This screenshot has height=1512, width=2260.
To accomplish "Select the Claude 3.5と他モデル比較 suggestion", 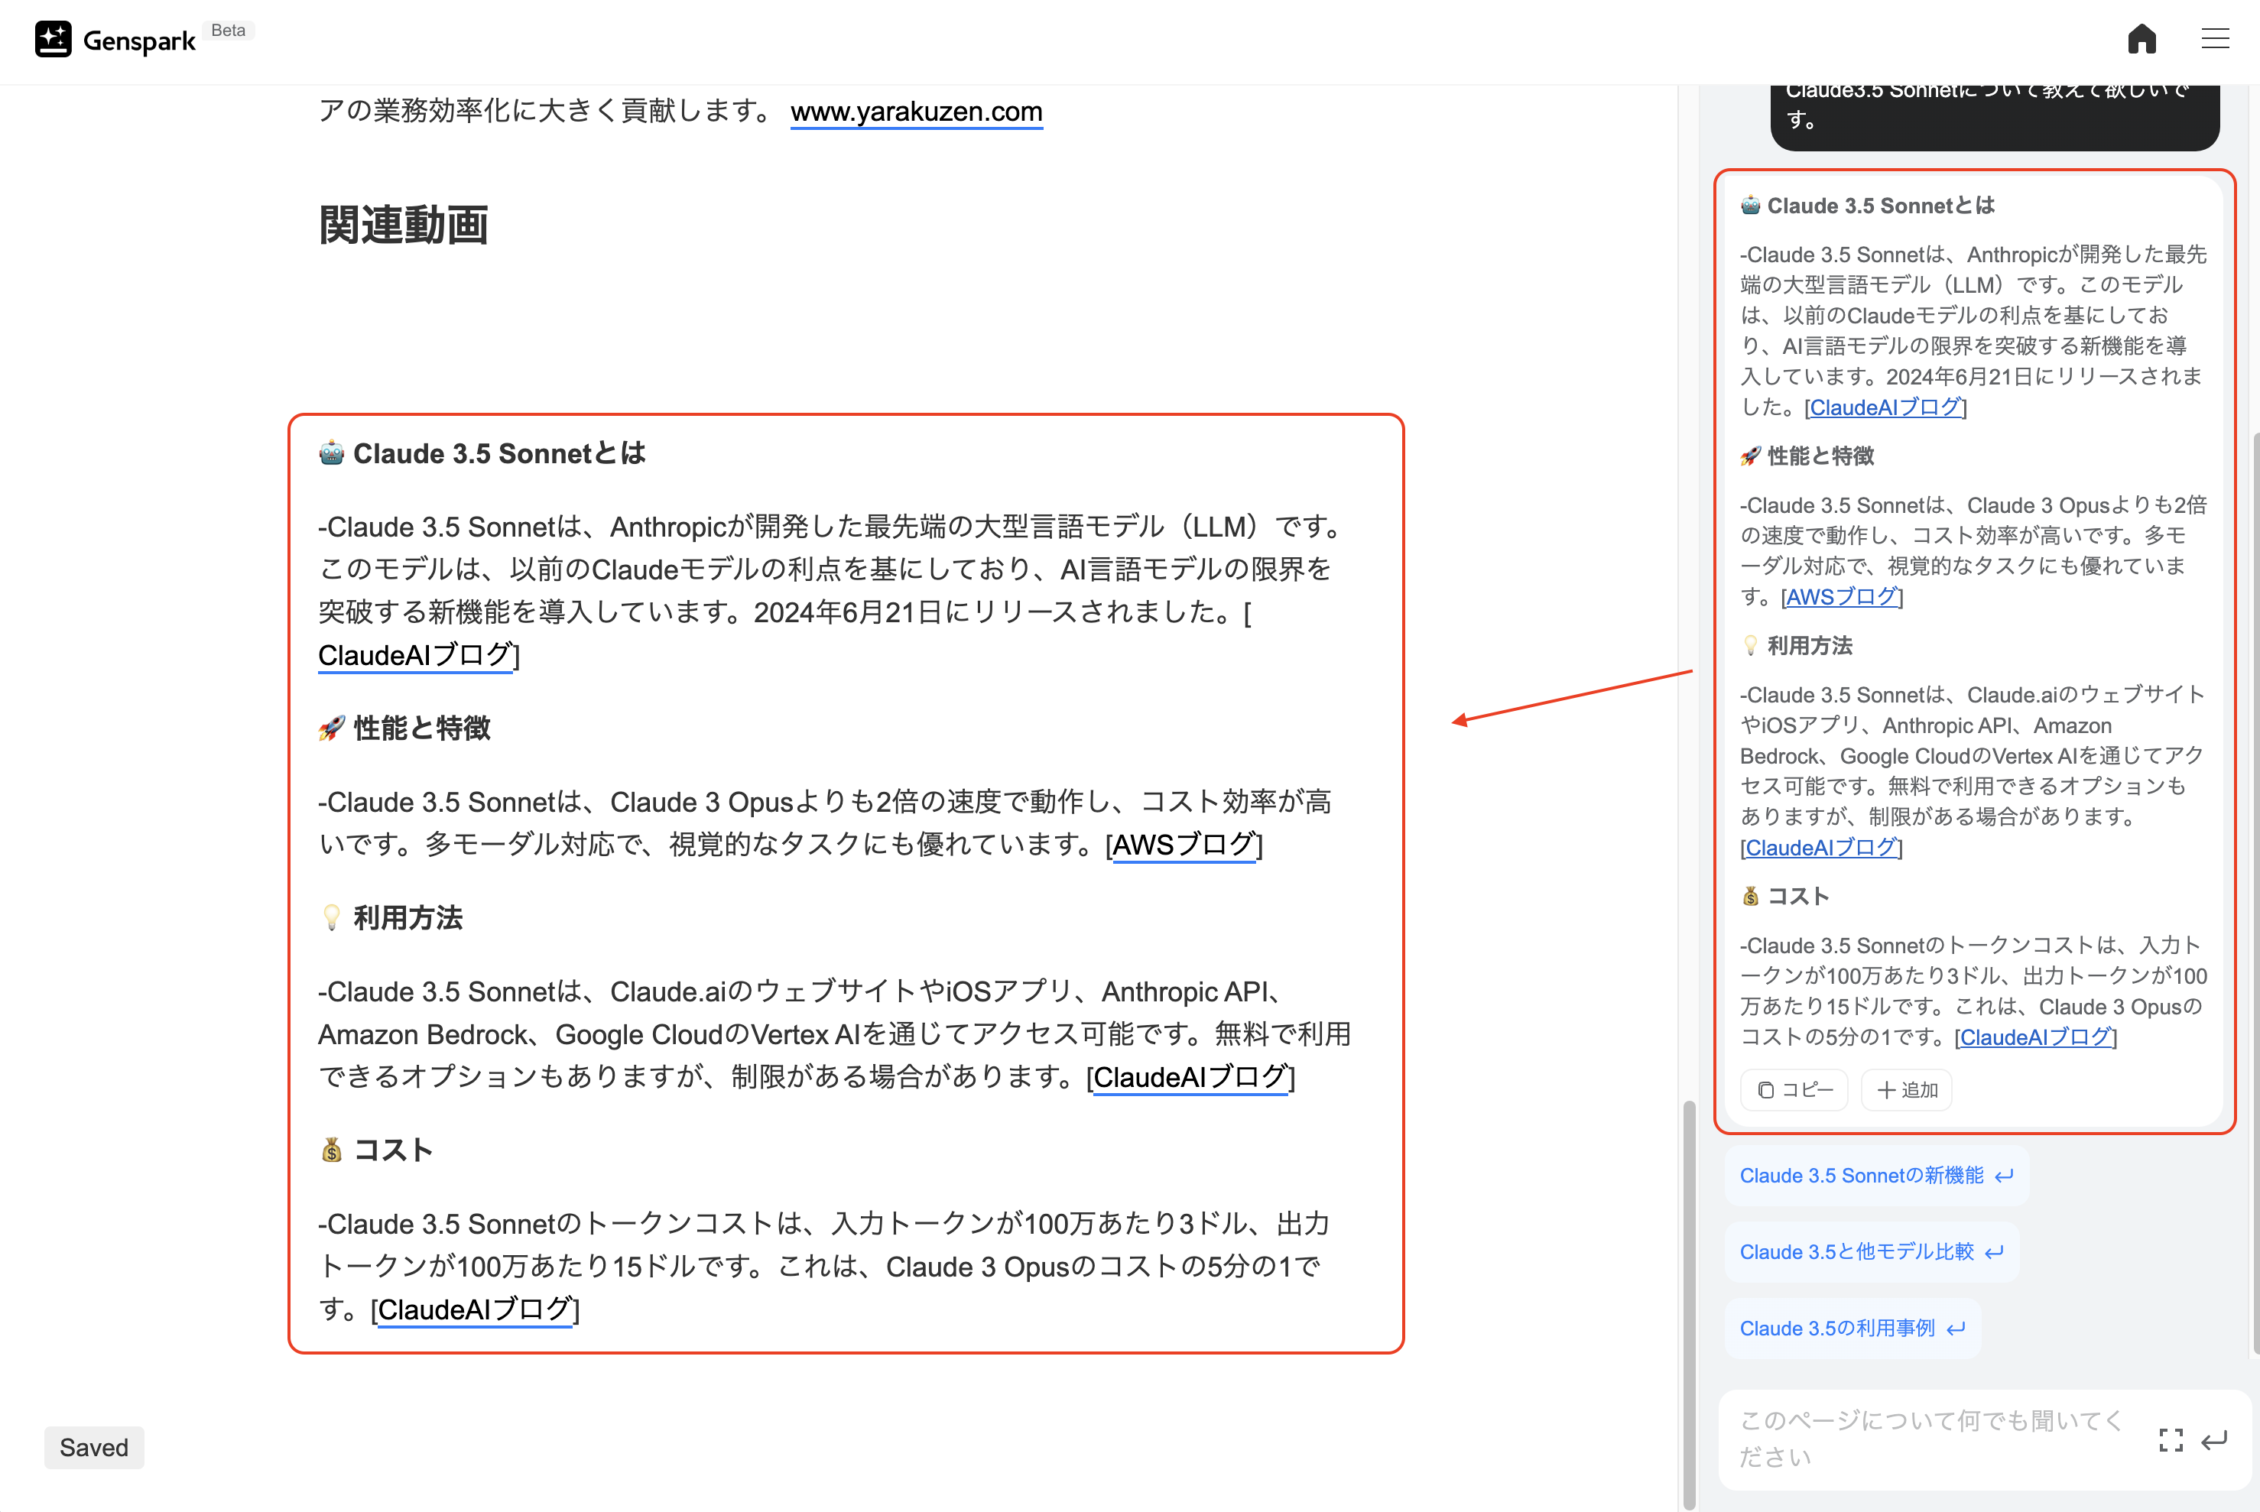I will pos(1872,1251).
